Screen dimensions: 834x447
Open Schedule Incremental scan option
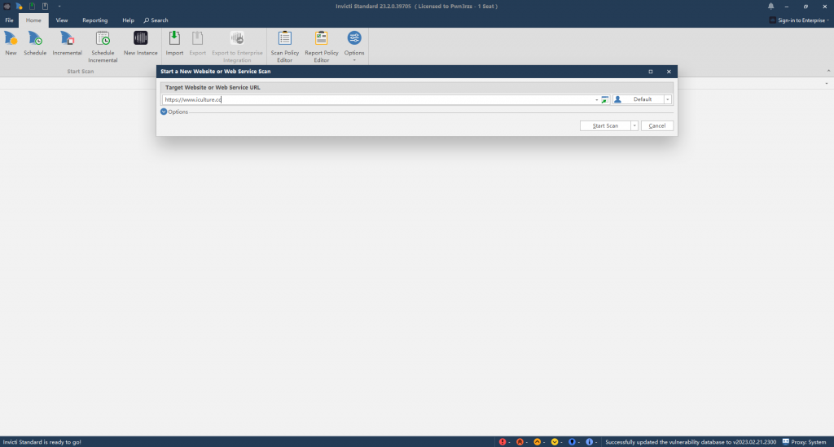click(x=103, y=46)
